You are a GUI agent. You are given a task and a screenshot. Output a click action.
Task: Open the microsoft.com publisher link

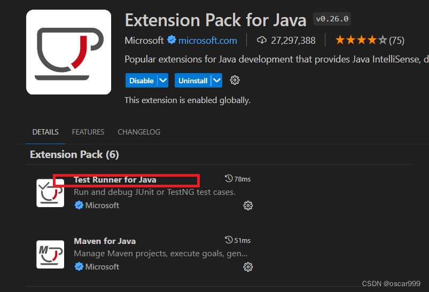[208, 41]
